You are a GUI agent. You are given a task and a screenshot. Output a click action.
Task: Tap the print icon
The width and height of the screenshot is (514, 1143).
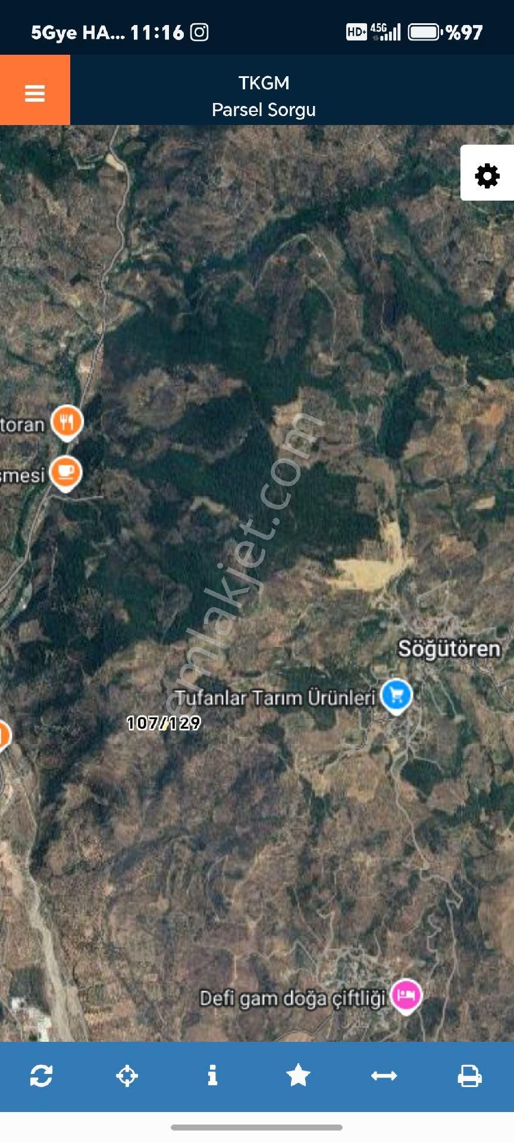[469, 1076]
